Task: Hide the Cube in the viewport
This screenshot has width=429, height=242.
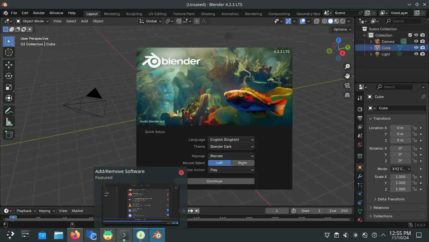Action: tap(416, 48)
